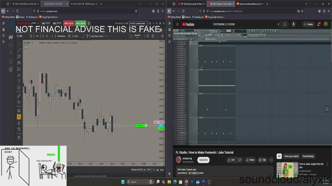Toggle log scale on chart
The width and height of the screenshot is (332, 186).
point(157,170)
